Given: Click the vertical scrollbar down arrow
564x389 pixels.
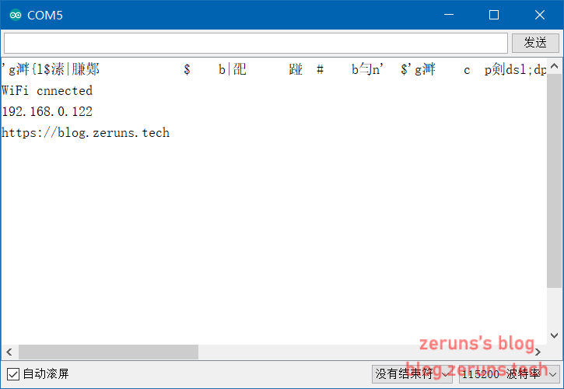Looking at the screenshot, I should [x=554, y=335].
